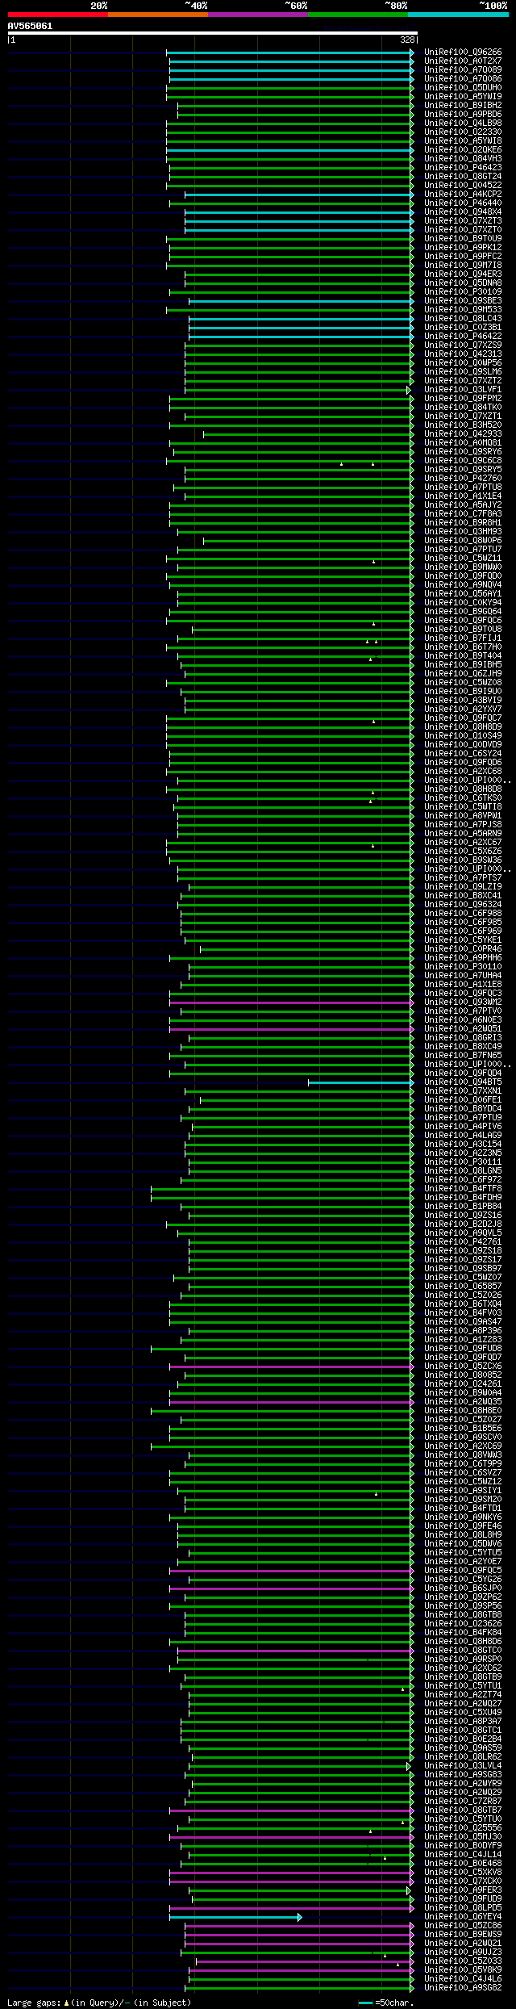Open hit UniRef100_Q9SBE3
Screen dimensions: 516x2009
[463, 301]
